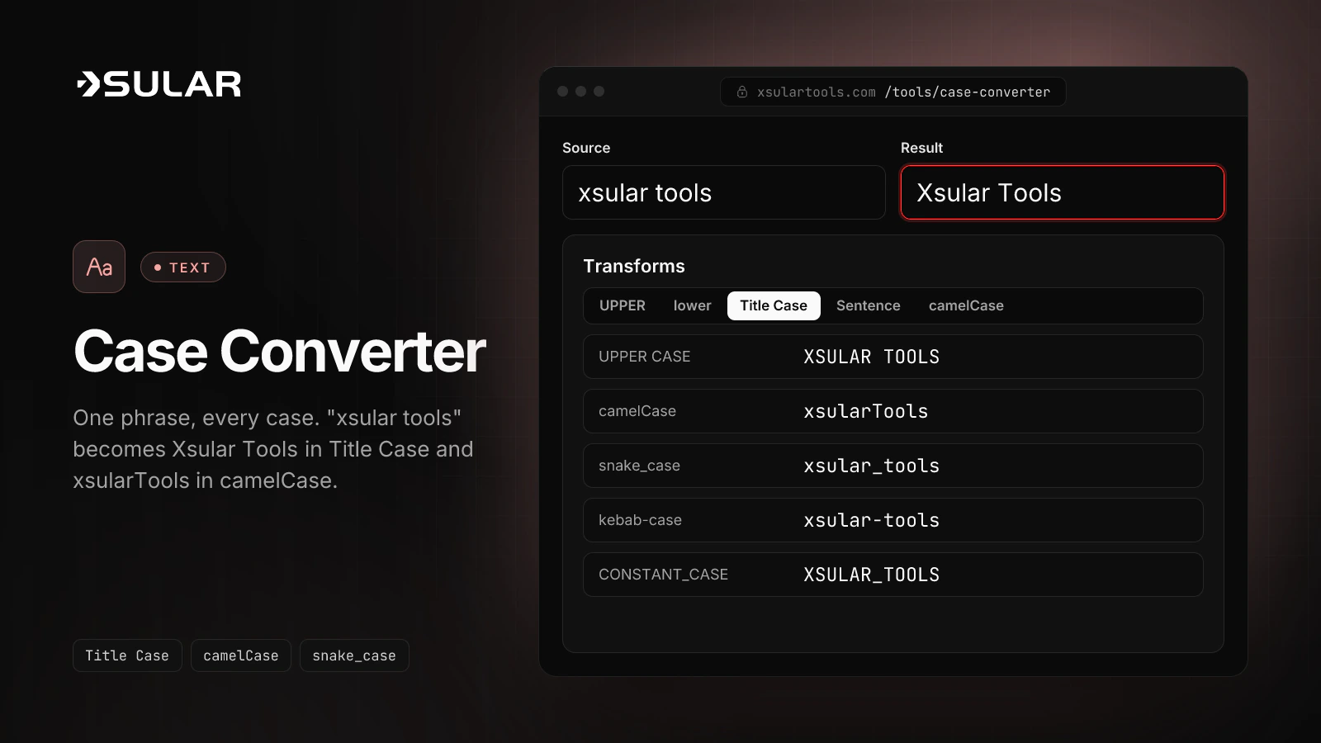Screen dimensions: 1321x743
Task: Click the Case Converter title
Action: (280, 352)
